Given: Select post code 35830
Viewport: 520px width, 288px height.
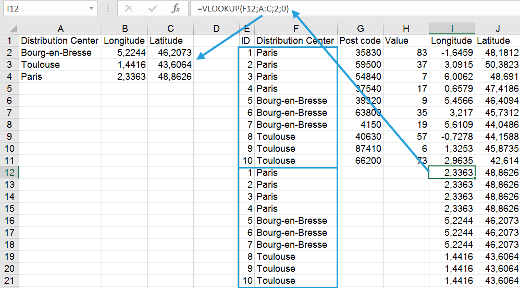Looking at the screenshot, I should click(x=360, y=53).
